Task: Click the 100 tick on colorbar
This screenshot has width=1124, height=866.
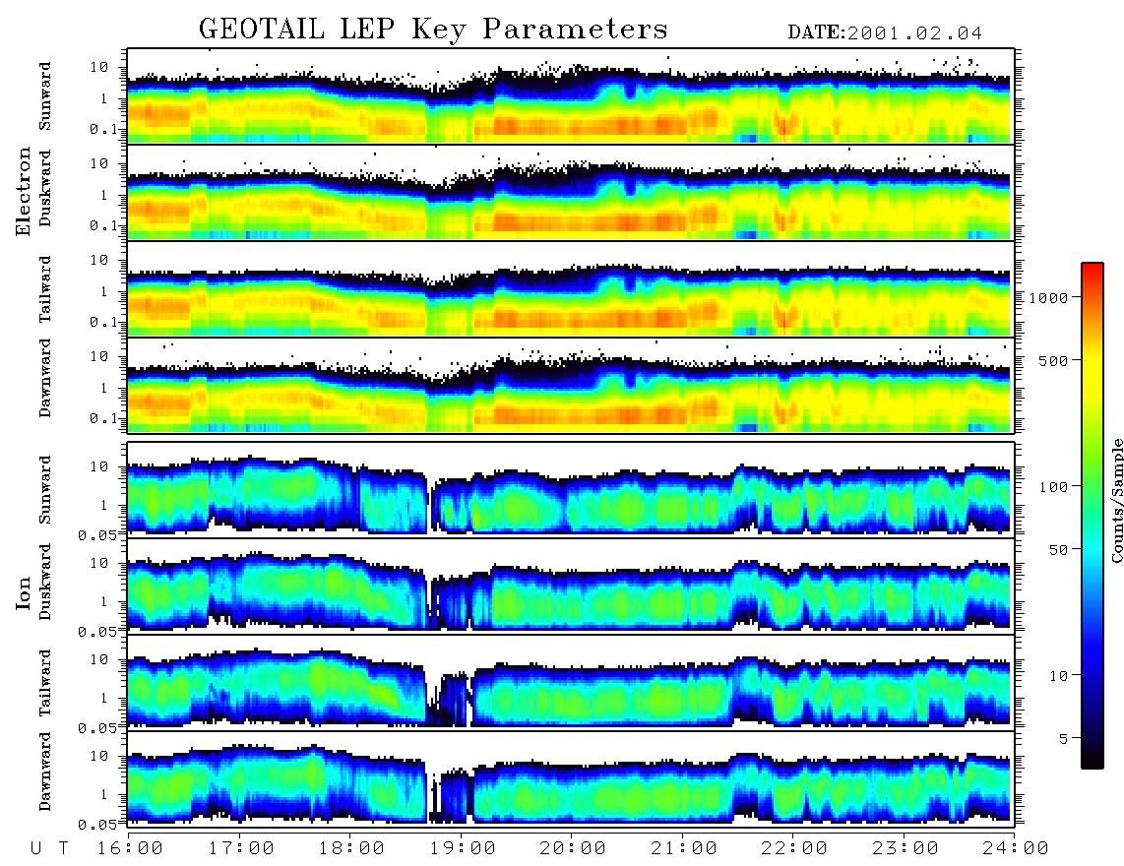Action: pyautogui.click(x=1054, y=487)
